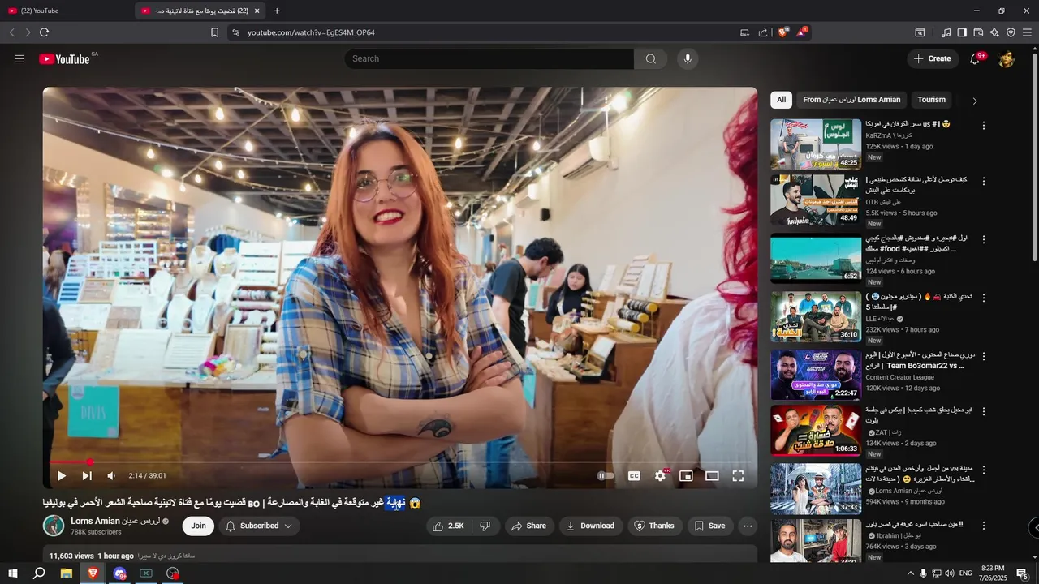1039x584 pixels.
Task: Start voice search with microphone icon
Action: (688, 58)
